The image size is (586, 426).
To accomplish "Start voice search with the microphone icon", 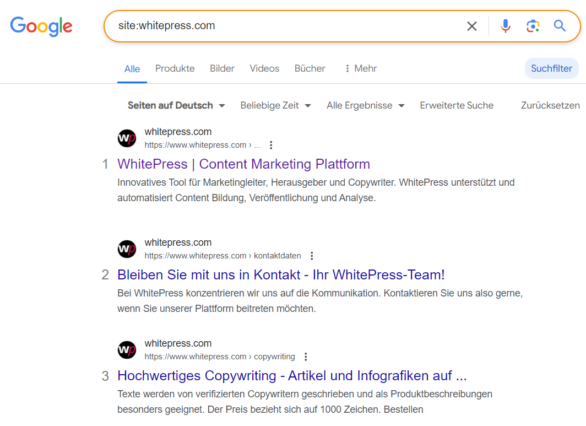I will pos(505,26).
